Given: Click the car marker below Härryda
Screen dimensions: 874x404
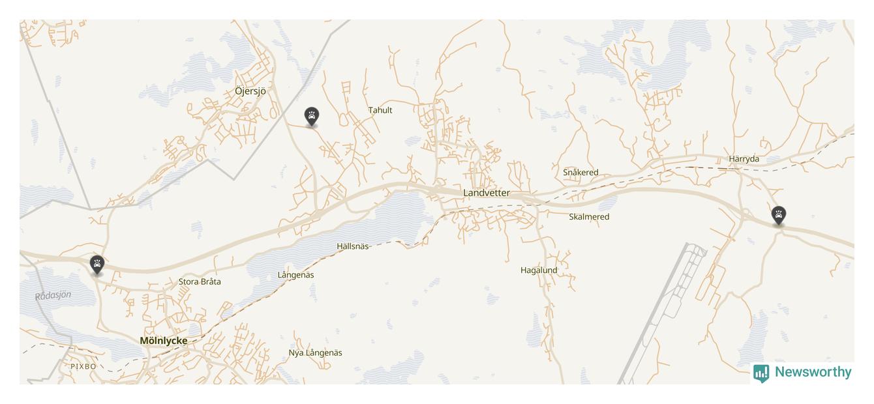Looking at the screenshot, I should [x=778, y=215].
